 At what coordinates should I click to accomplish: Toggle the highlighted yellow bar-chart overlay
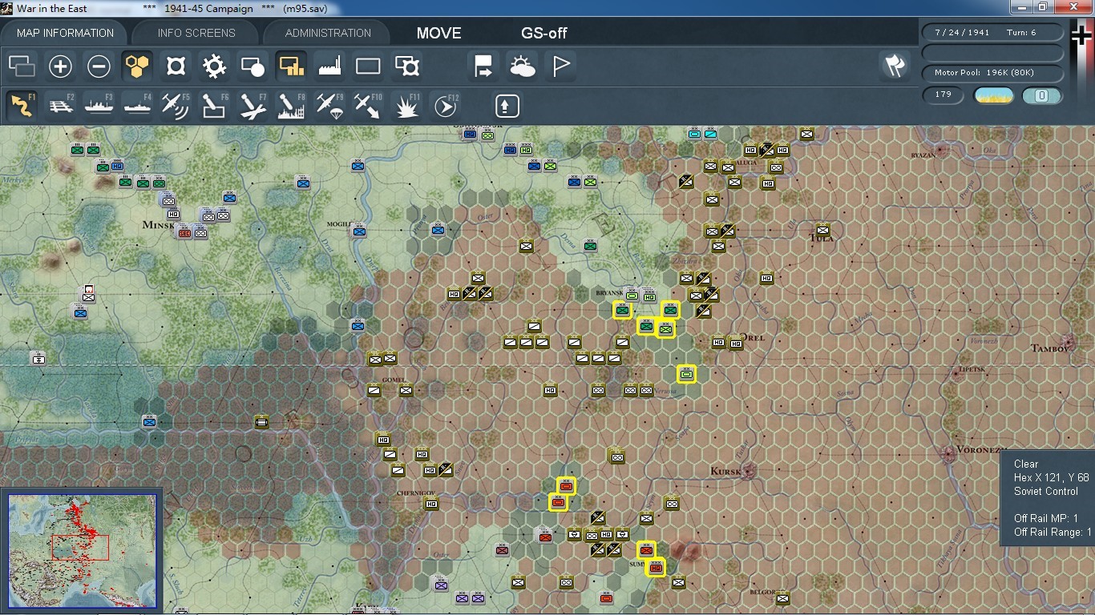(x=291, y=66)
